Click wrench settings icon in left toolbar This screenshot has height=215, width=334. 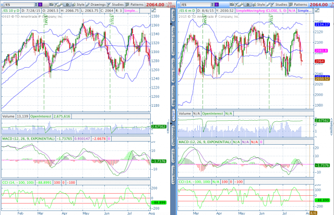(61, 5)
